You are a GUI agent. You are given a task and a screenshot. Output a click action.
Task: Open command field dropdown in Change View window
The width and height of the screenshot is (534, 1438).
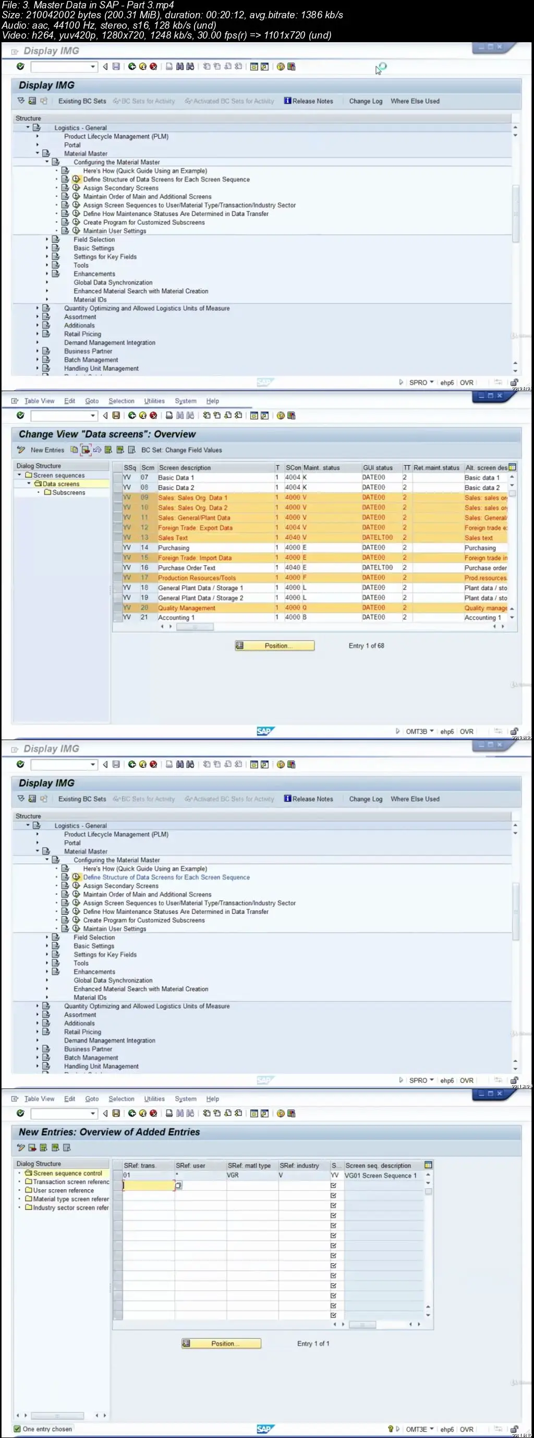click(93, 415)
